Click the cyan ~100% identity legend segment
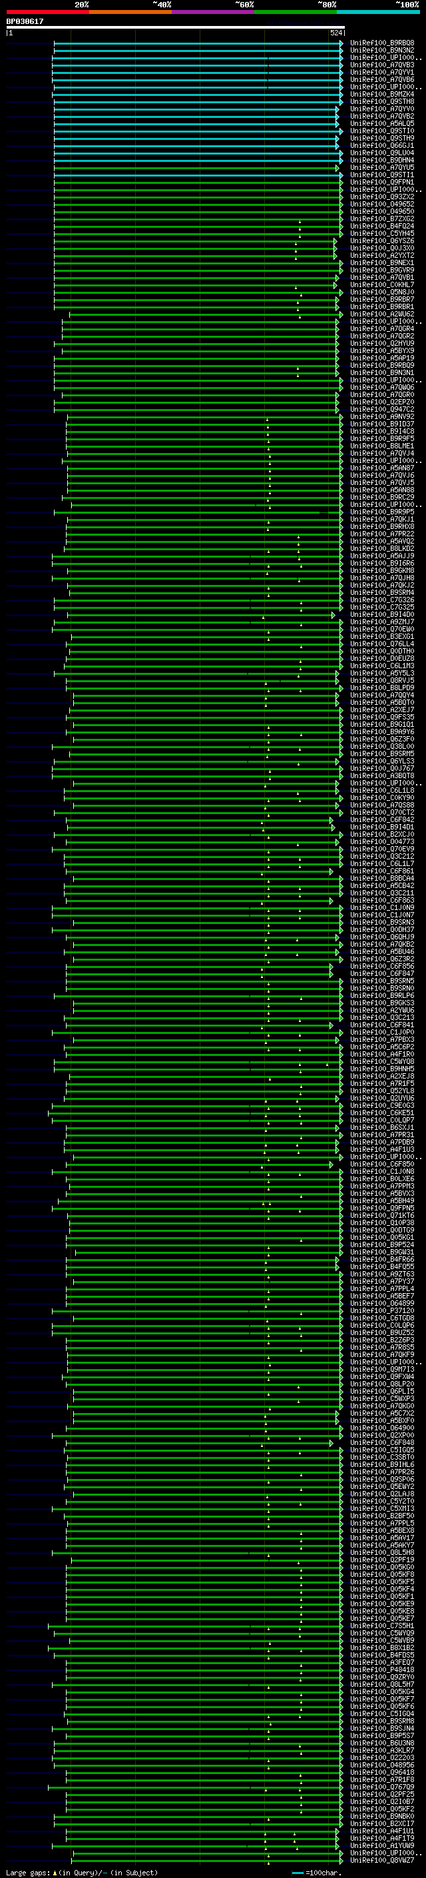Screen dimensions: 426x1878 378,12
